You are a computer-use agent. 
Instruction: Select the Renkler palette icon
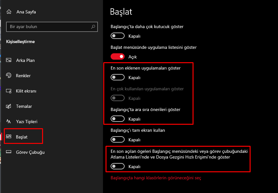pos(9,76)
